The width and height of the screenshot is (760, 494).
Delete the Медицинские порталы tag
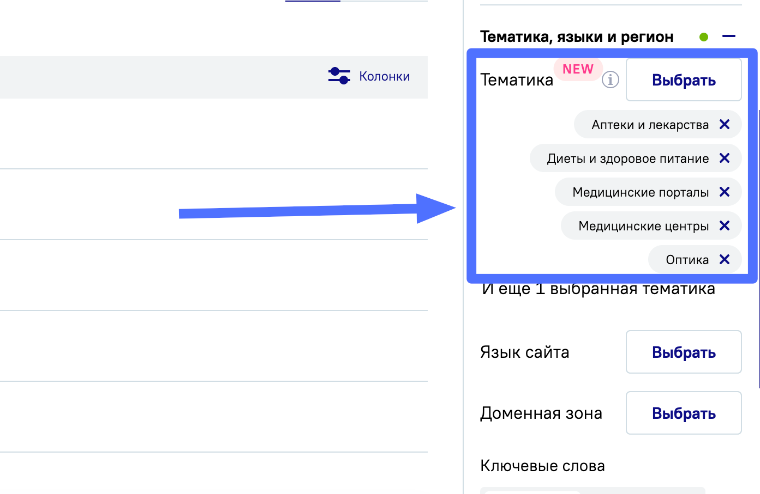725,192
